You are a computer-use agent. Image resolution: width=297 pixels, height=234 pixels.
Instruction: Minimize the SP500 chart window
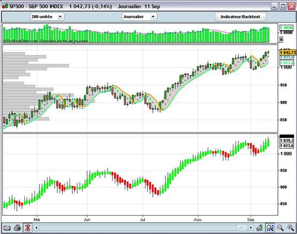coord(274,7)
